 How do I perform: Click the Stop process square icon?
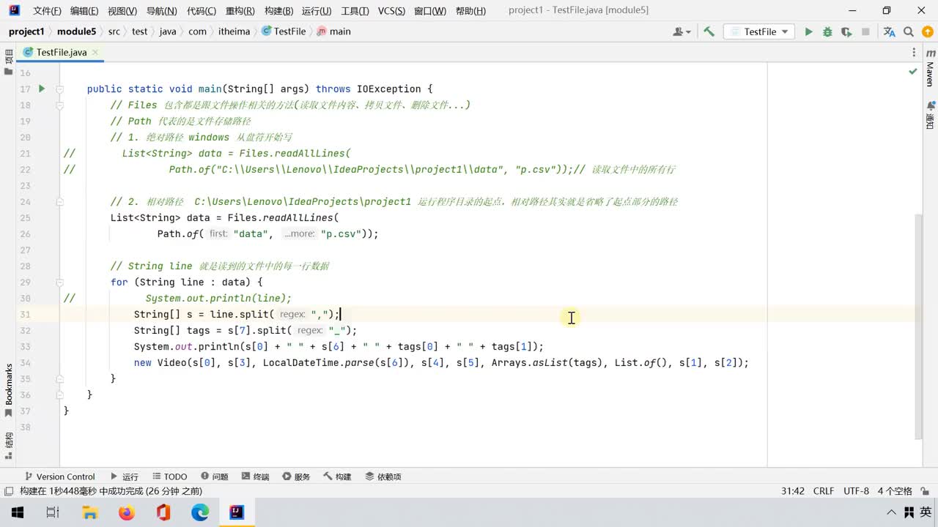point(865,31)
